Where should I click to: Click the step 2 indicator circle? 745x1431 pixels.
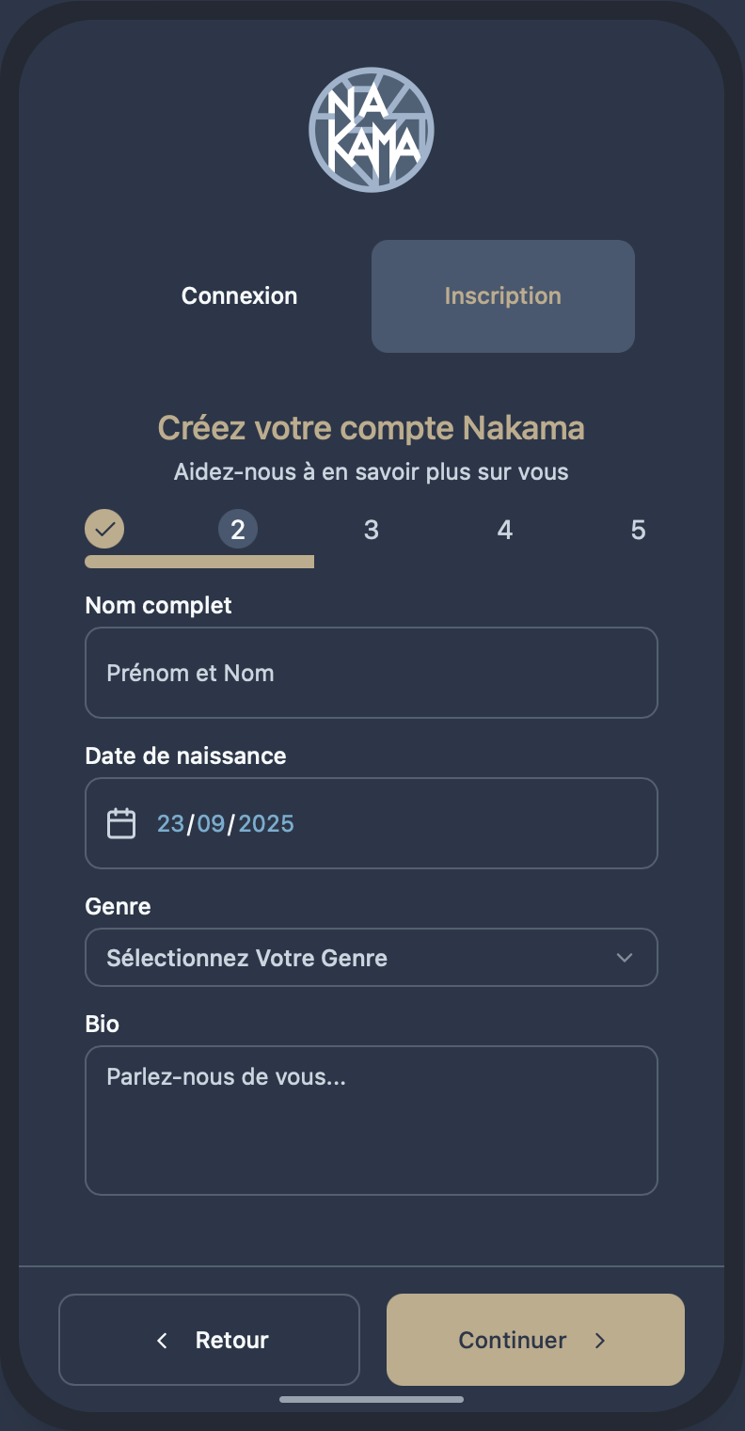tap(238, 530)
